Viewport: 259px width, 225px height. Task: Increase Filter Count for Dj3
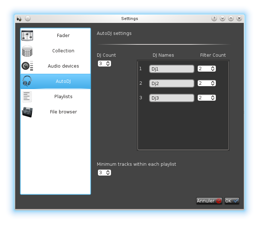213,96
